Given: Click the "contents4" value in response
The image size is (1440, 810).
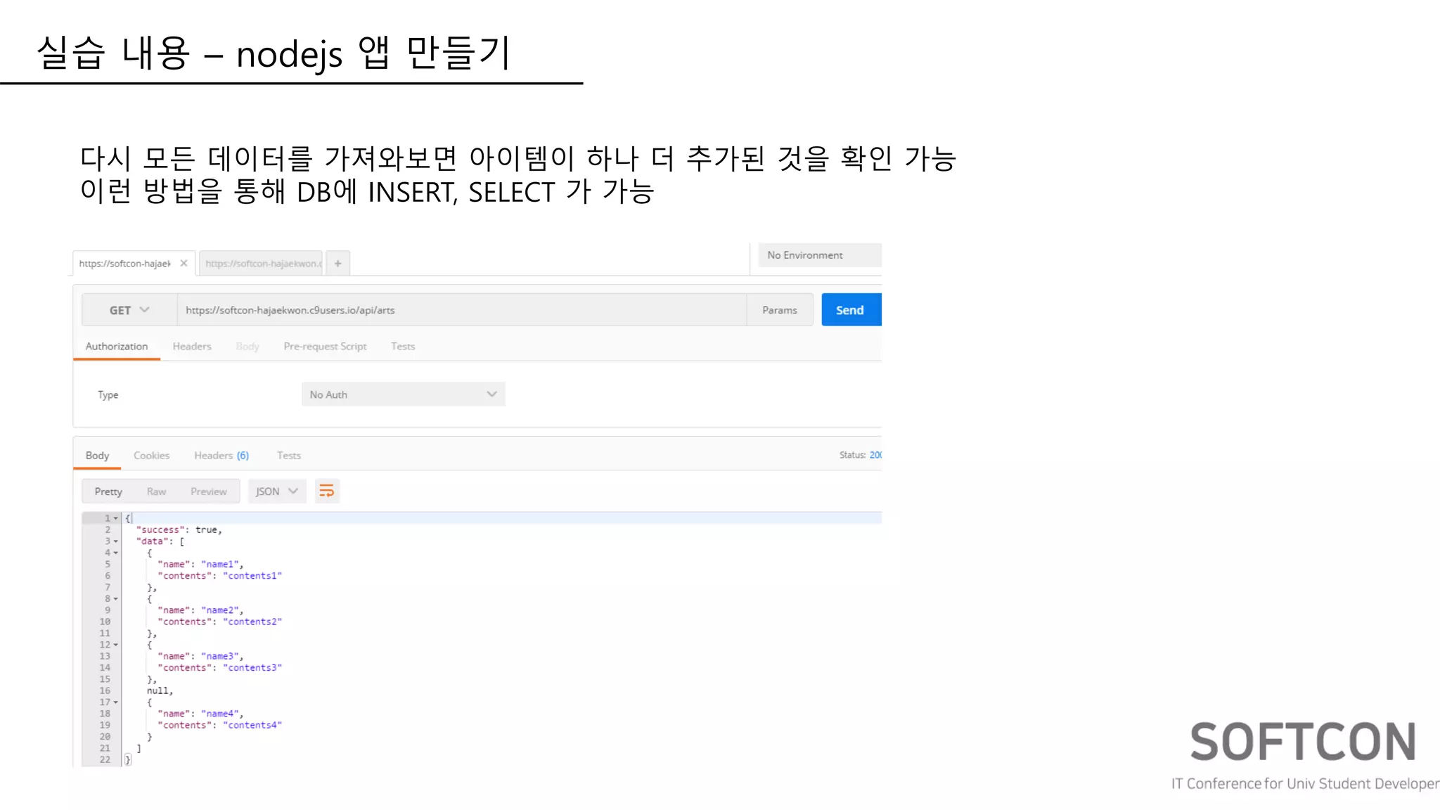Looking at the screenshot, I should coord(252,725).
